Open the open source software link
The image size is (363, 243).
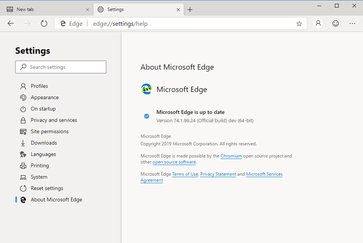tap(174, 162)
